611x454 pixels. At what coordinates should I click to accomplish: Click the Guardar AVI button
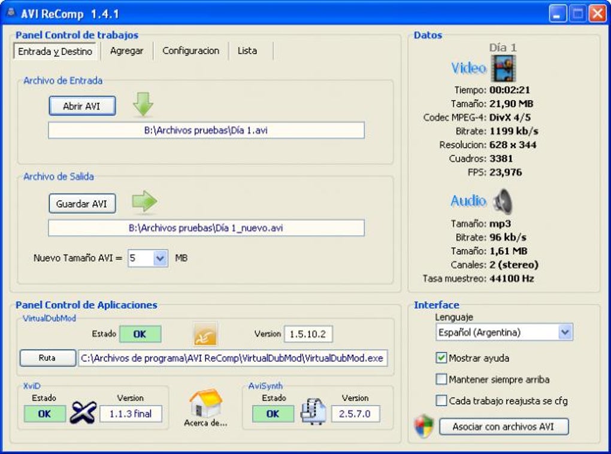click(82, 203)
